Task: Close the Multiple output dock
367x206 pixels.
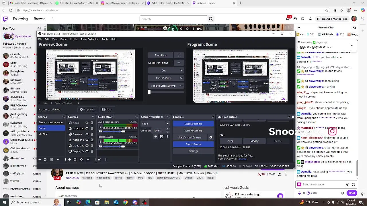Action: pos(293,117)
